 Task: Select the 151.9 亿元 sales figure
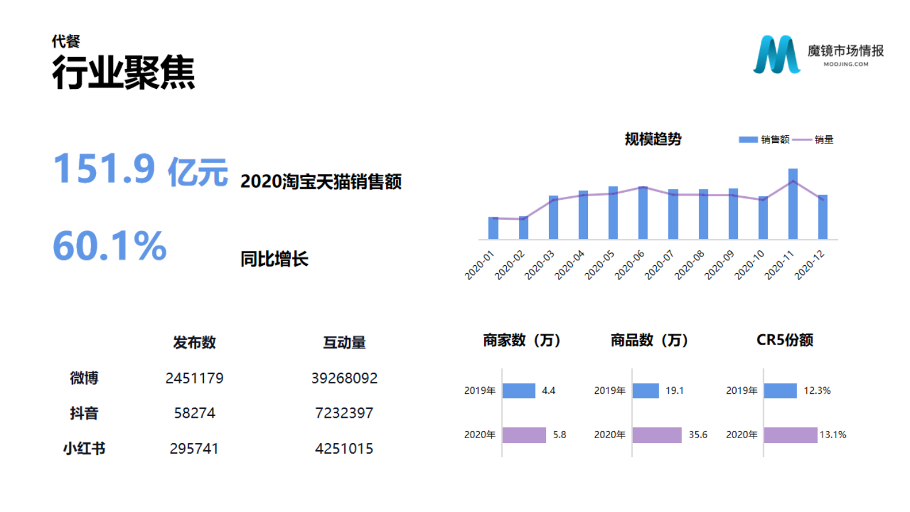pyautogui.click(x=140, y=169)
